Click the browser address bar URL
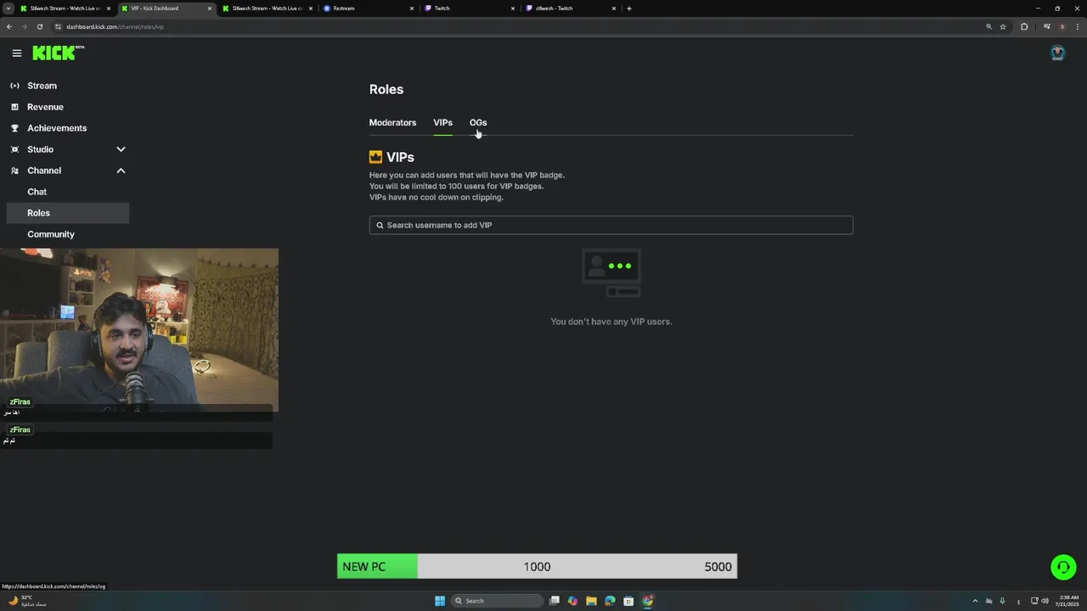This screenshot has width=1087, height=611. click(115, 26)
